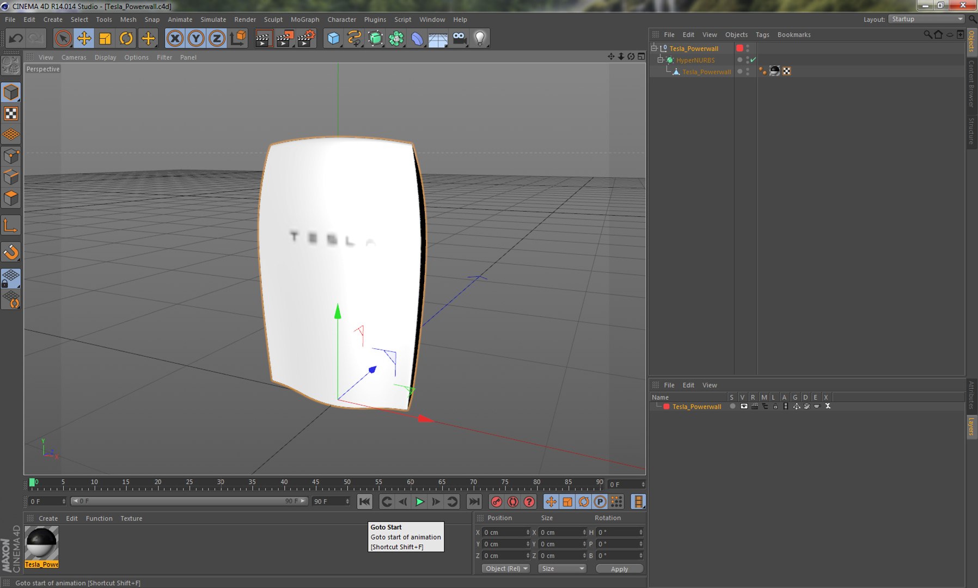Open the MoGraph array modeling icon

click(x=396, y=39)
